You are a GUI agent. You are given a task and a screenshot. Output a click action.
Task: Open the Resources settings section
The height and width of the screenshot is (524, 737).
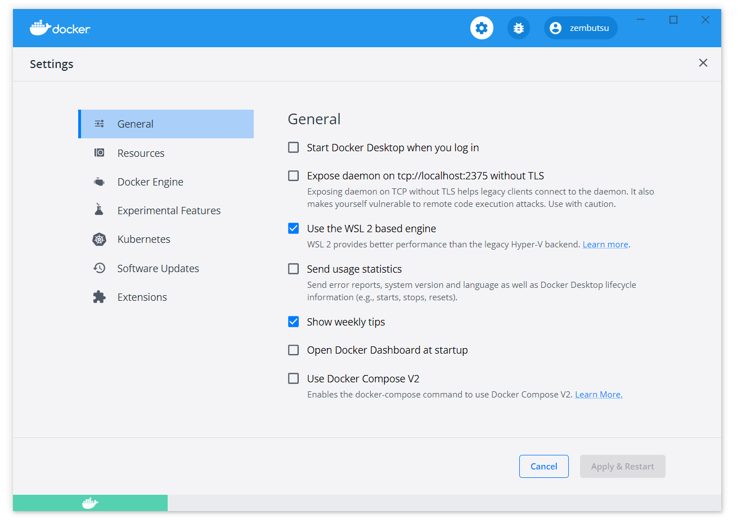pos(166,153)
